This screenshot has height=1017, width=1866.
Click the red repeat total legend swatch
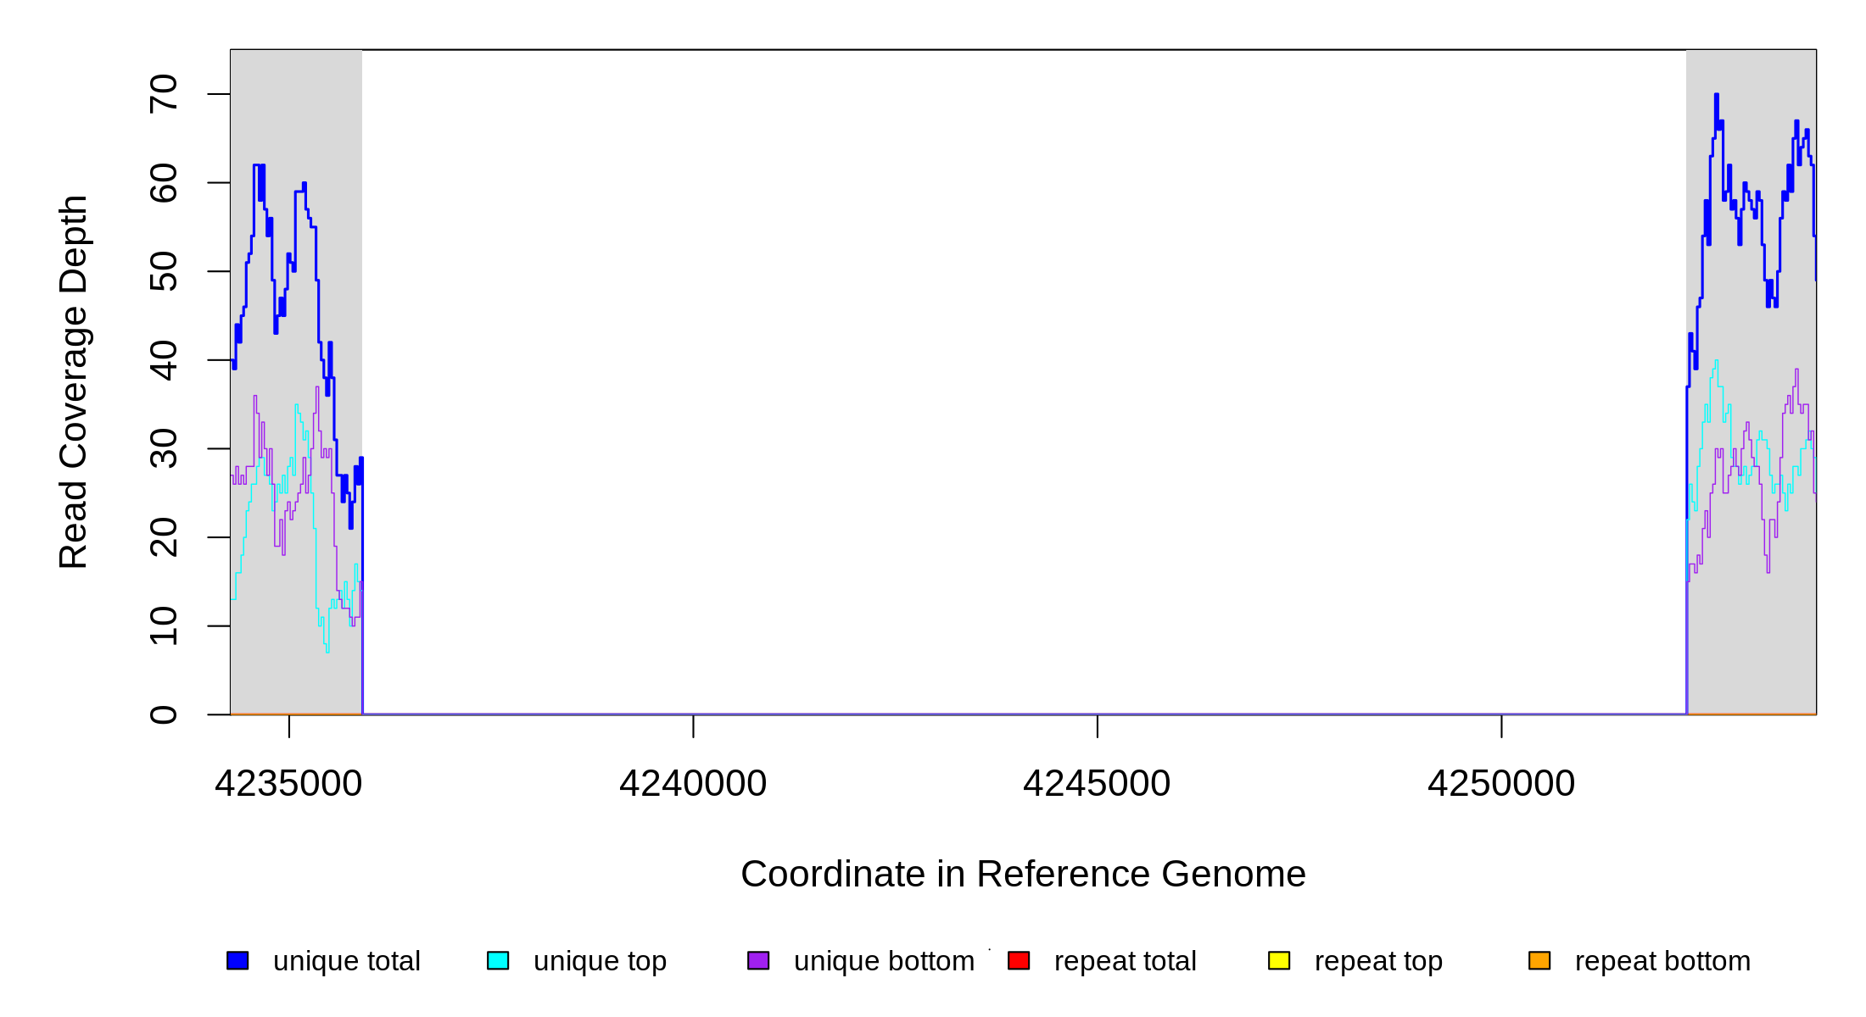point(1019,960)
